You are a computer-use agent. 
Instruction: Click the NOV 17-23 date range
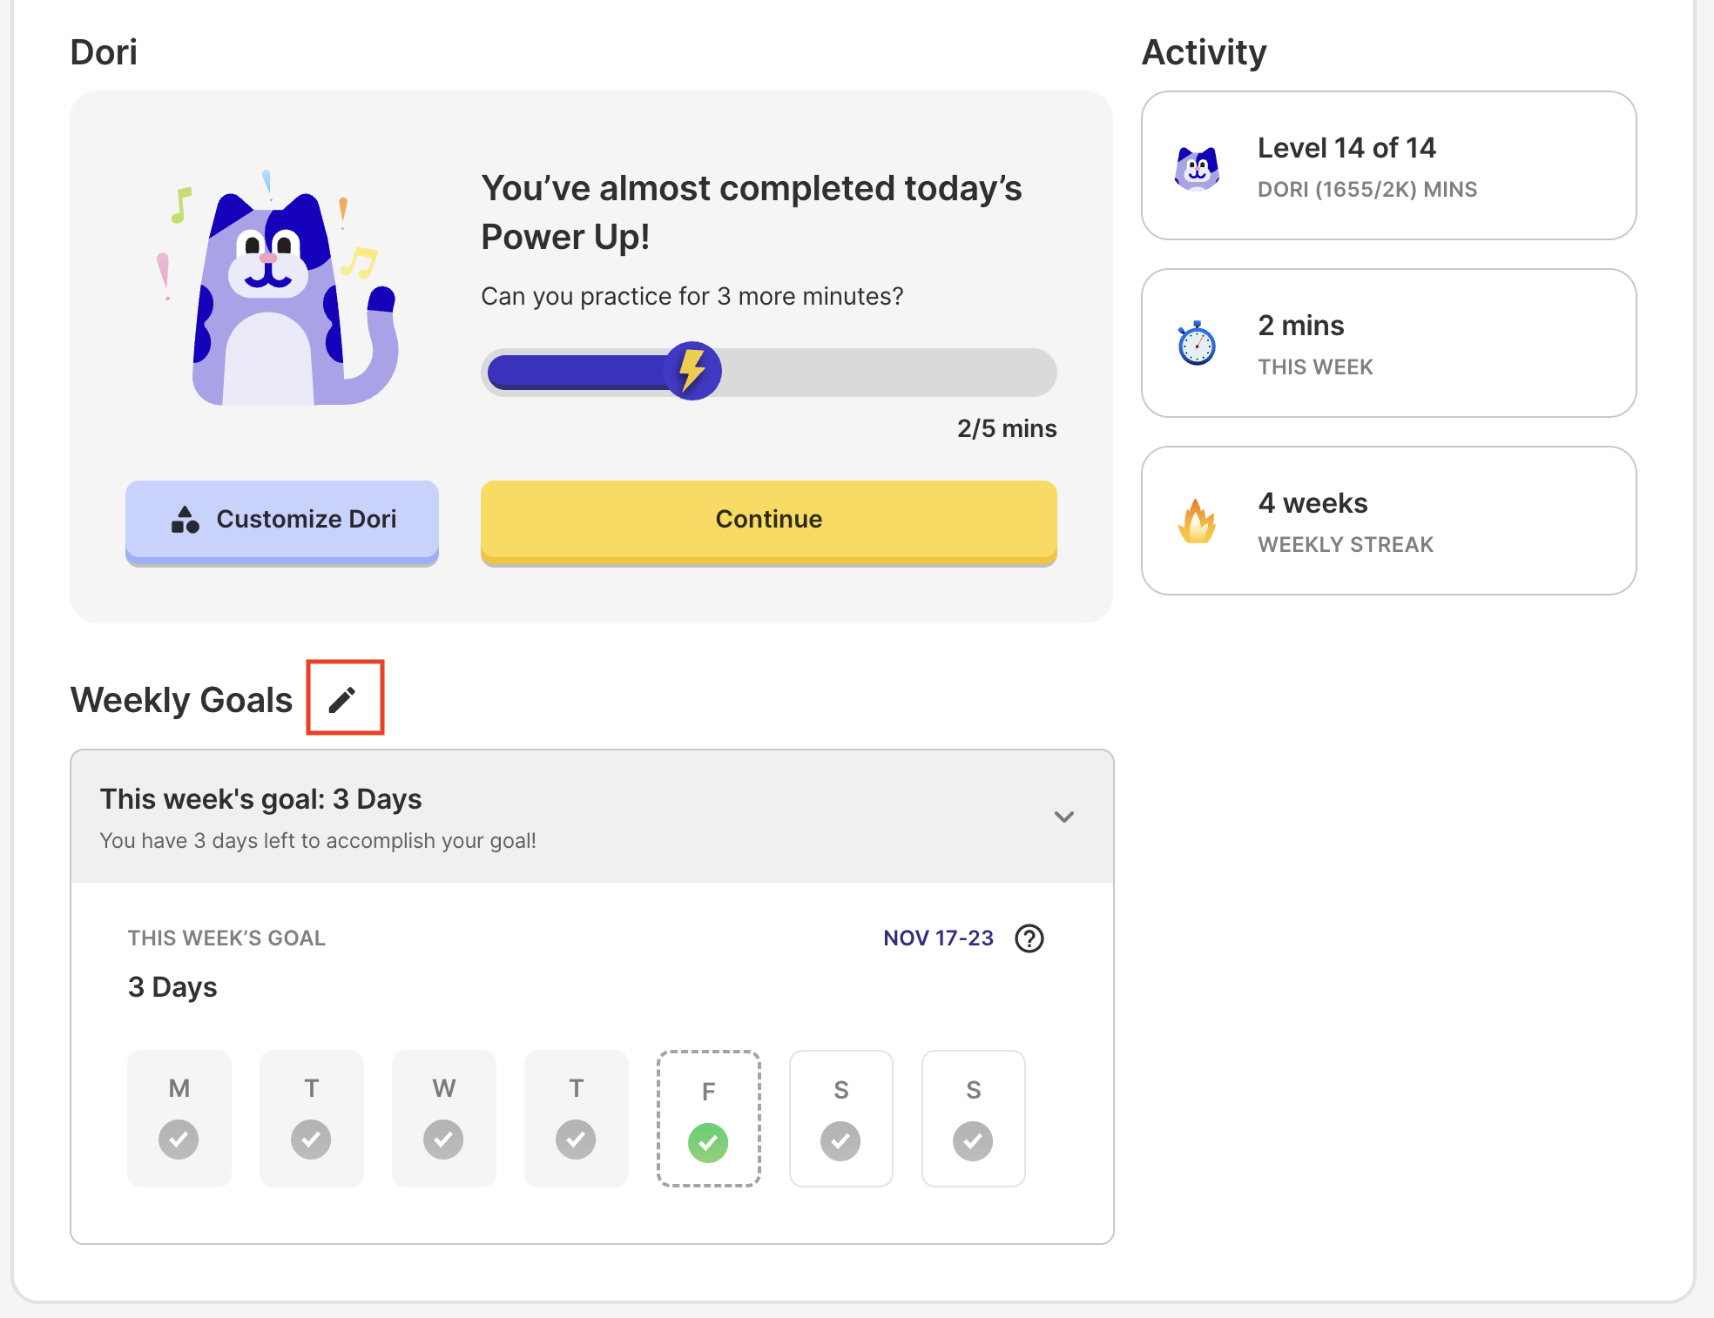(x=938, y=938)
